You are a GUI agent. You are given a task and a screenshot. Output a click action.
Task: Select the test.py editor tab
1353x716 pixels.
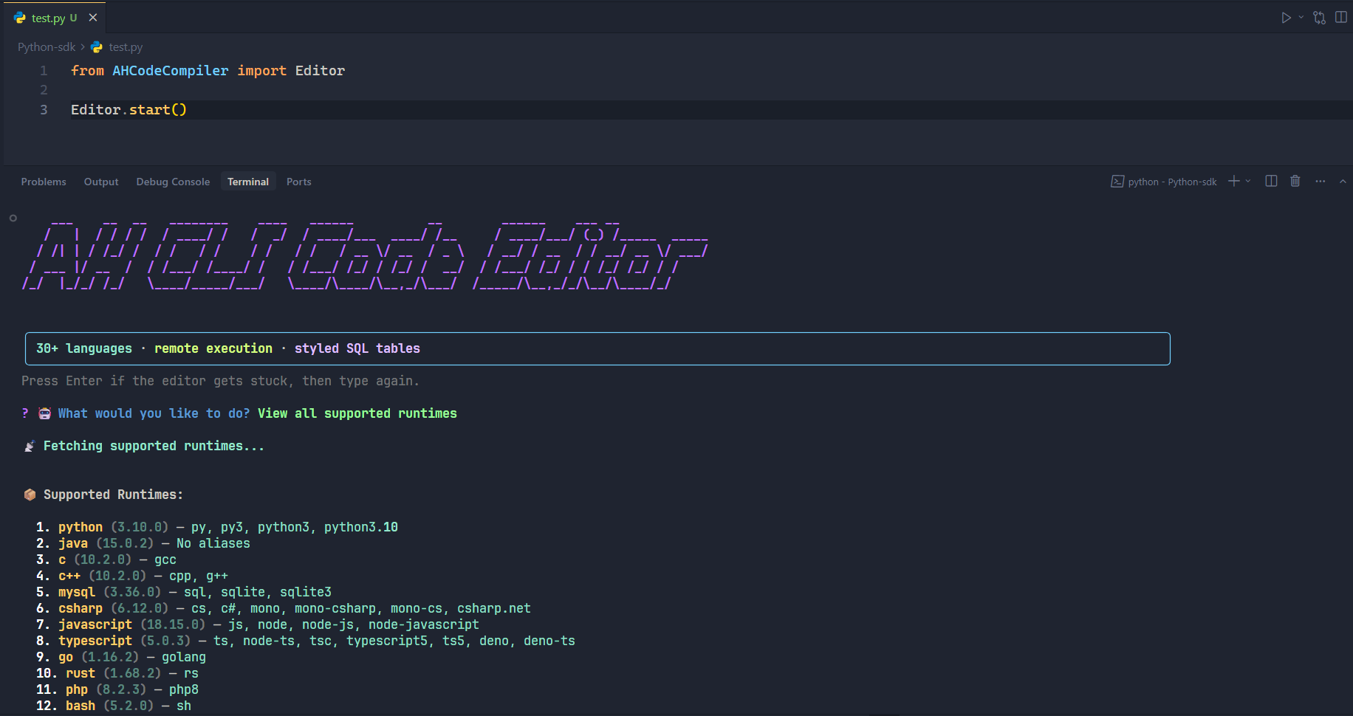coord(54,18)
